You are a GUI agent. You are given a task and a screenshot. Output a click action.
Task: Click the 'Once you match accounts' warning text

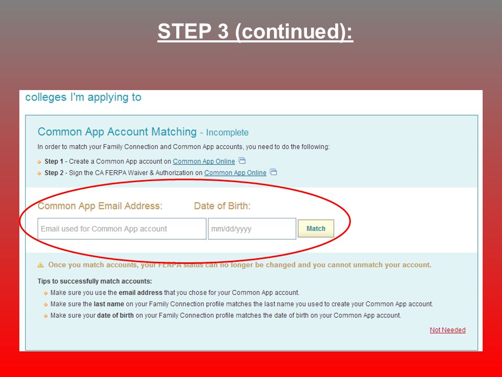[x=240, y=265]
